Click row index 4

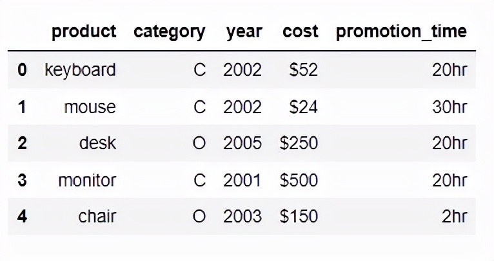tap(22, 217)
